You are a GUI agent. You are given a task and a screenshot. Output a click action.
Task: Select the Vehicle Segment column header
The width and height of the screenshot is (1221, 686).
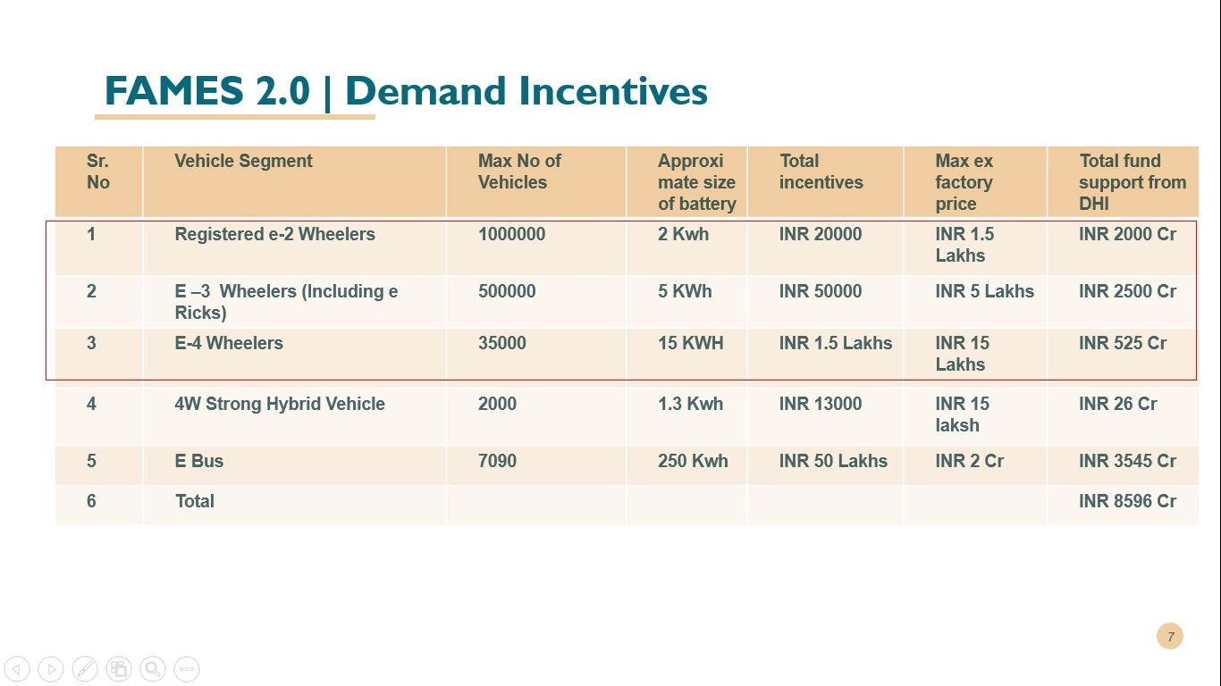(x=243, y=162)
